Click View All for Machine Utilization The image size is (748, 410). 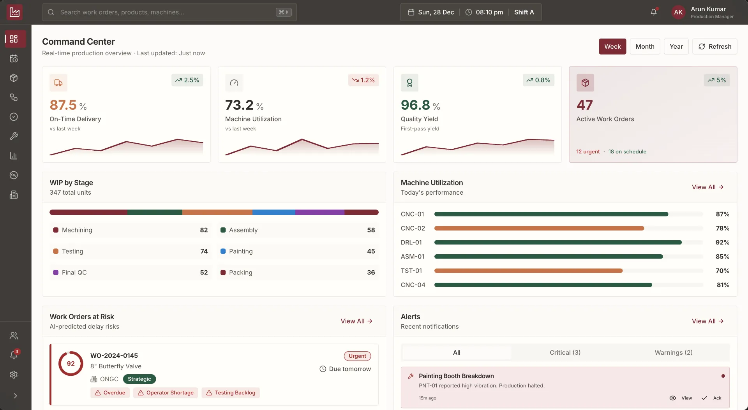(x=707, y=187)
